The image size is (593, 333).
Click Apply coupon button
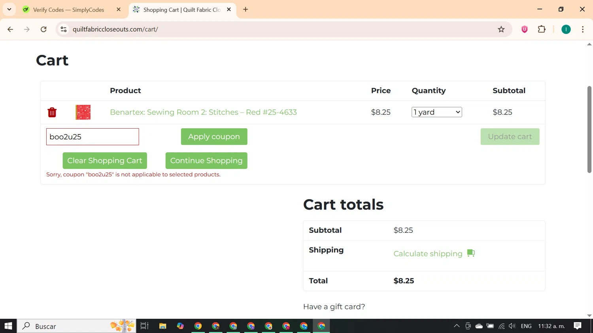click(x=214, y=137)
